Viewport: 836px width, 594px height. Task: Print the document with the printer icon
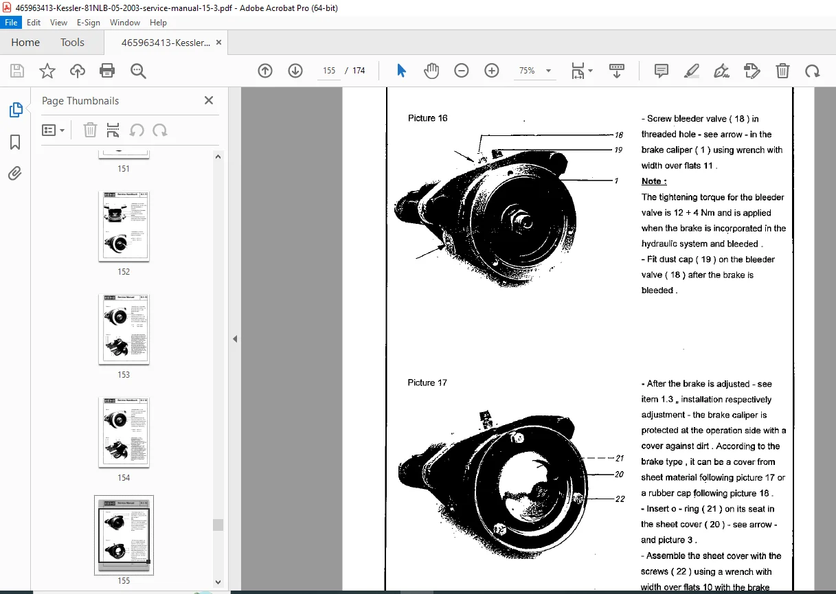tap(107, 71)
